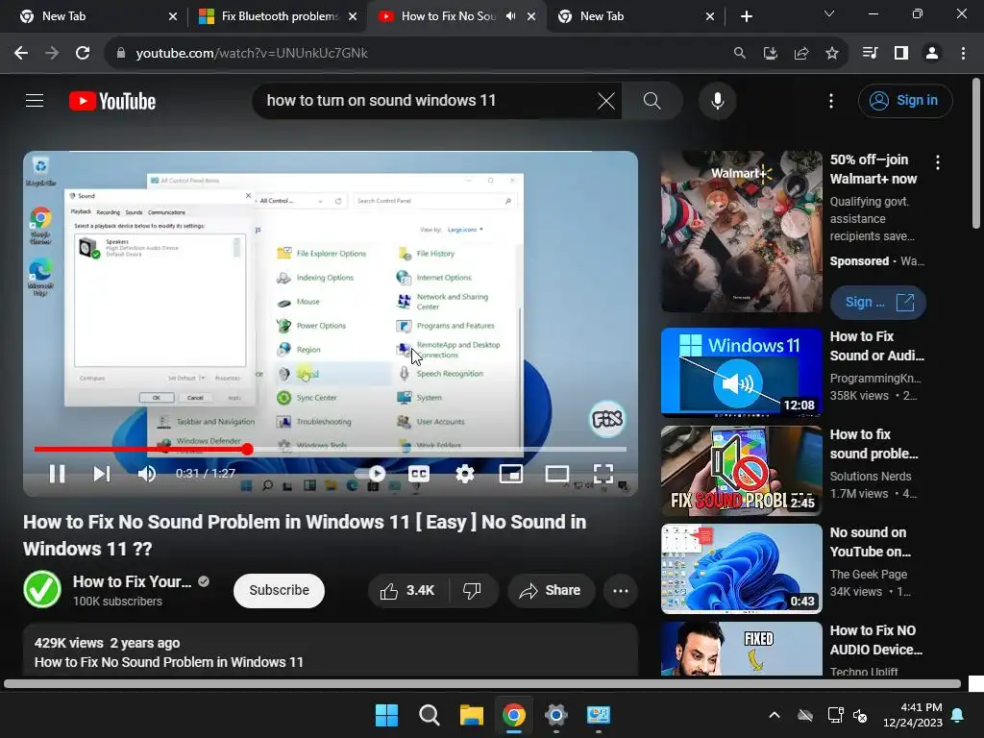Open 'How to Fix NO AUDIO Device' video

[876, 639]
